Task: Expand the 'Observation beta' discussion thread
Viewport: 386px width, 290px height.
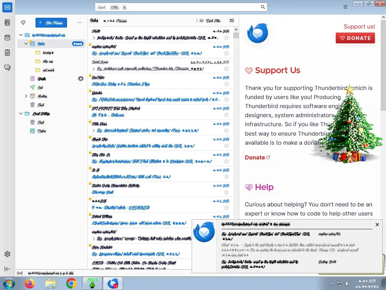Action: click(94, 69)
